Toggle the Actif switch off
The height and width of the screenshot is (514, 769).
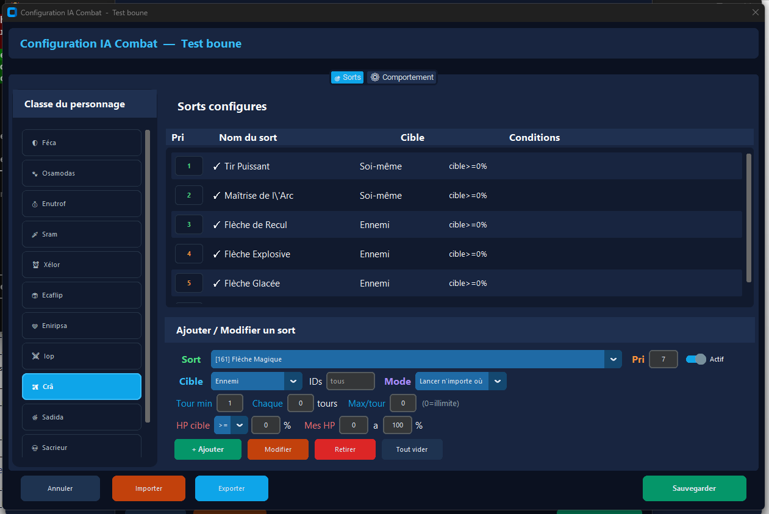(x=696, y=359)
